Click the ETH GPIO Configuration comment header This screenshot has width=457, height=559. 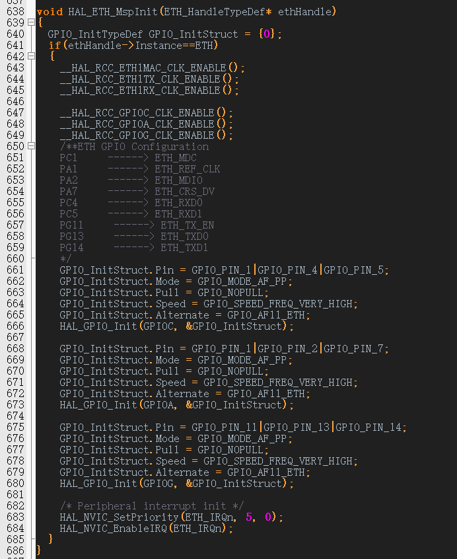(134, 147)
